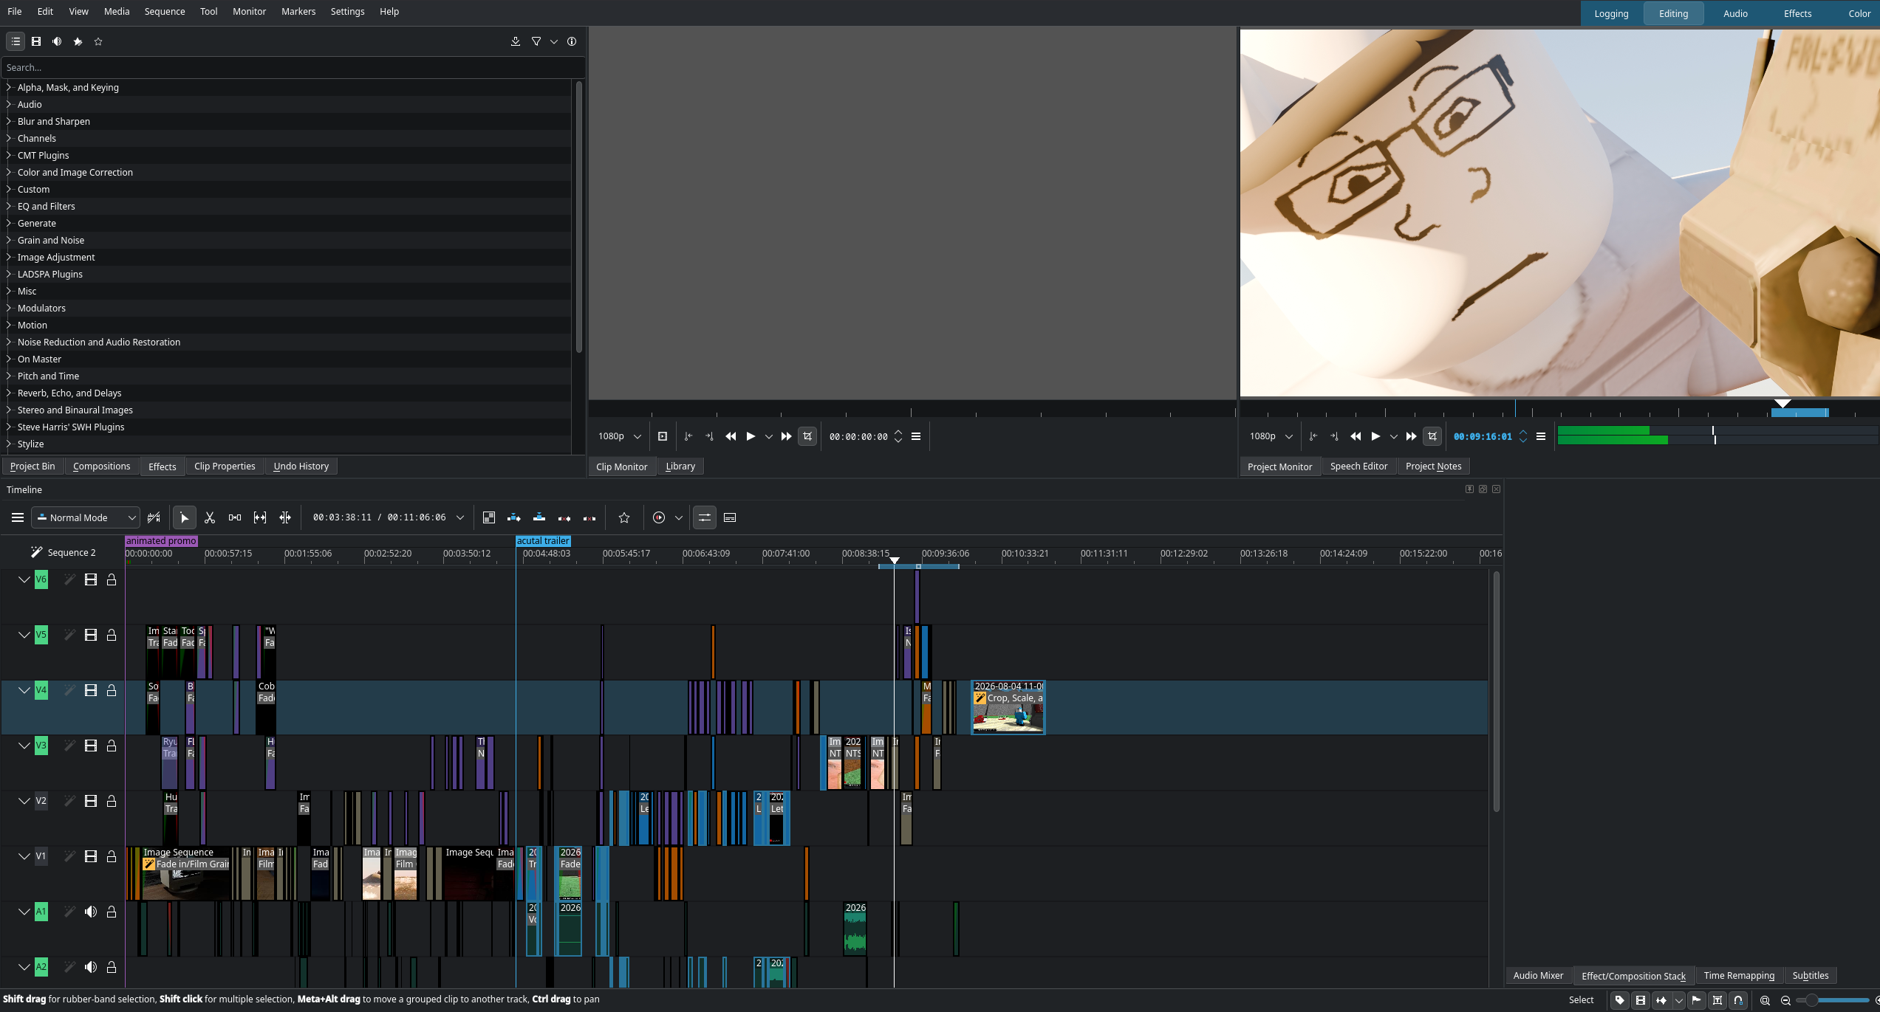Focus the effects Search field
This screenshot has height=1012, width=1880.
pos(293,68)
